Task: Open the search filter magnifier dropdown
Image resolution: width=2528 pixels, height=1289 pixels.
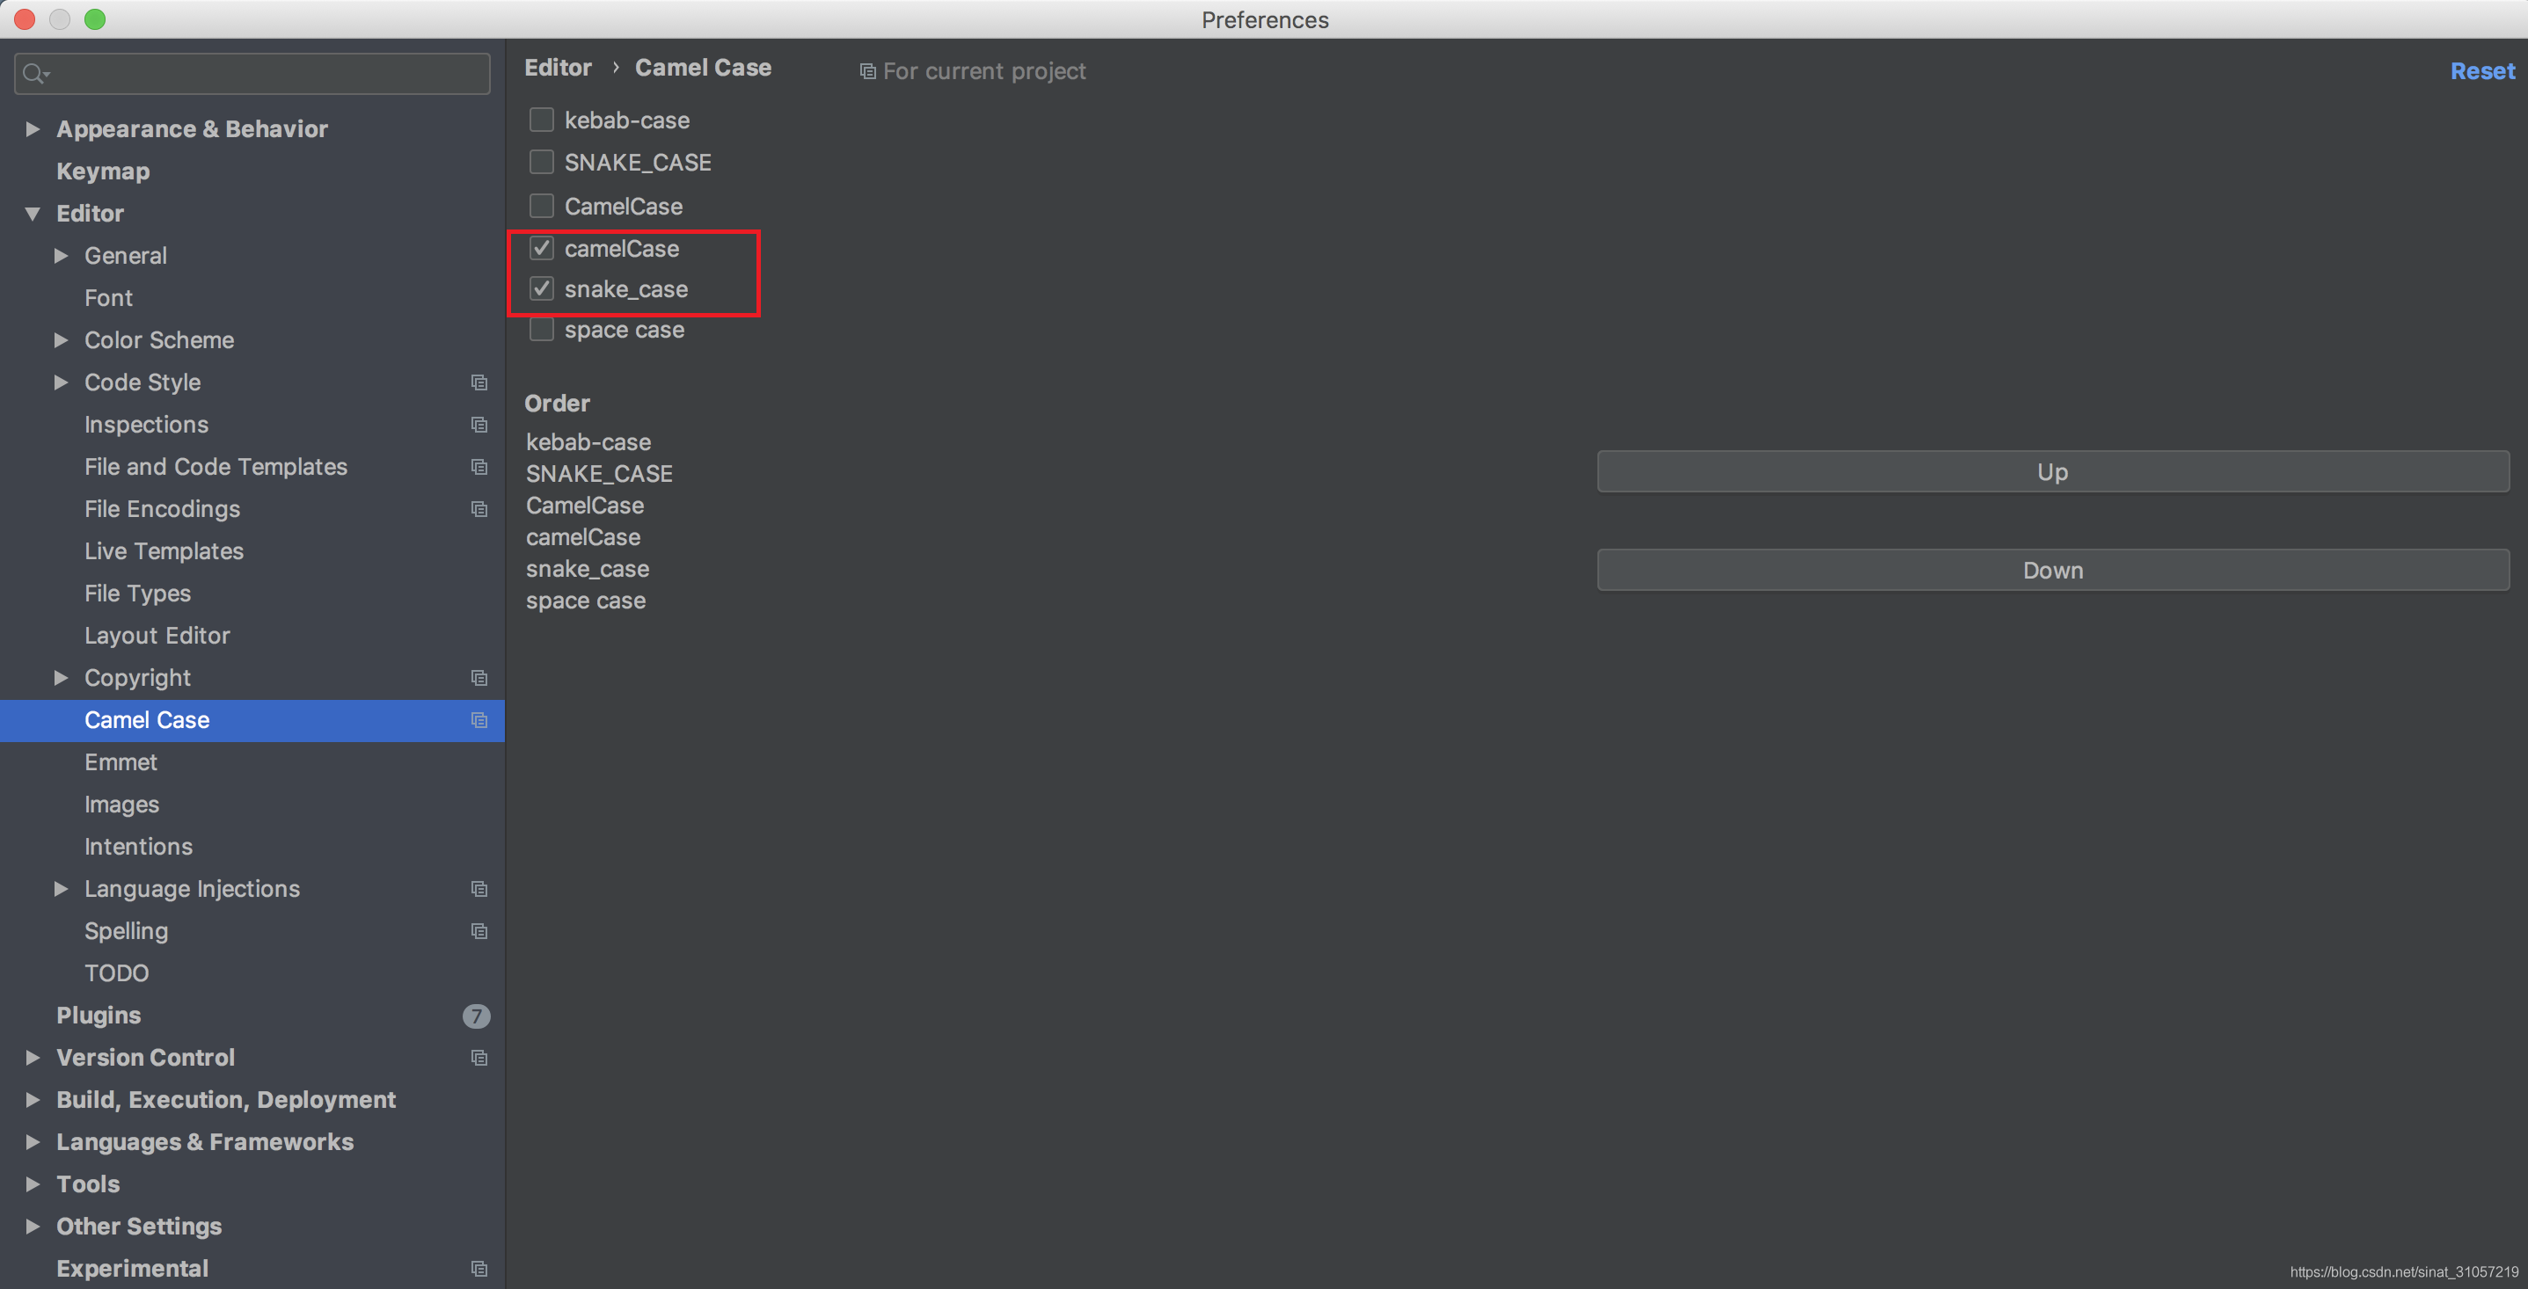Action: tap(35, 73)
